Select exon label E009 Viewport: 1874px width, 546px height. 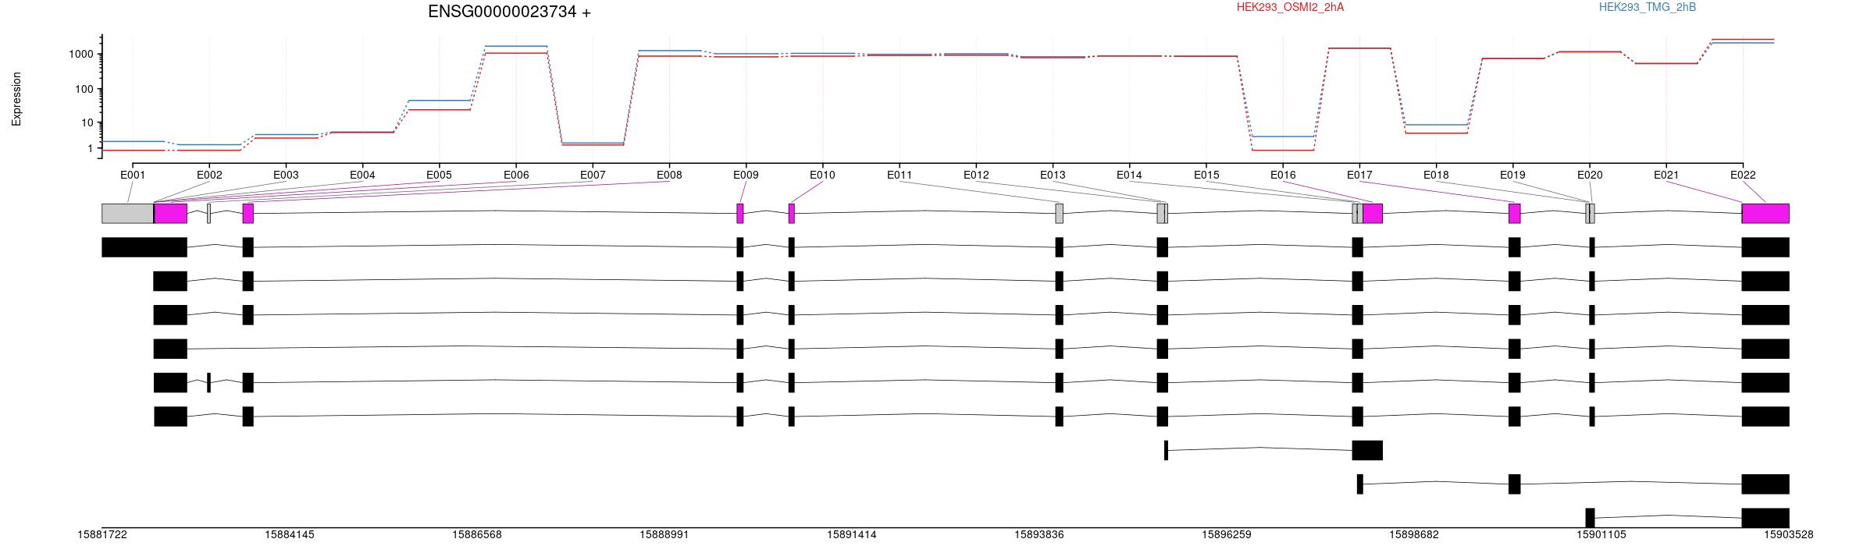coord(746,175)
